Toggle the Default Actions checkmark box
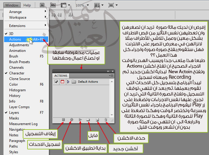 point(56,82)
